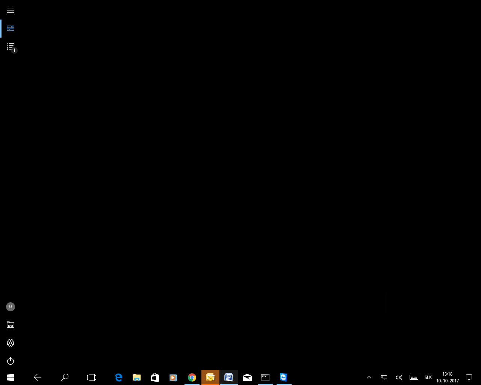
Task: Open Microsoft Store from taskbar
Action: (155, 377)
